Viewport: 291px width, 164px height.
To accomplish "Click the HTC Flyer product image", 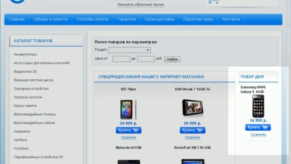I will click(128, 109).
